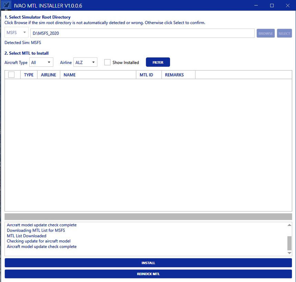The width and height of the screenshot is (296, 282).
Task: Click the log scroll down arrow
Action: pyautogui.click(x=289, y=253)
